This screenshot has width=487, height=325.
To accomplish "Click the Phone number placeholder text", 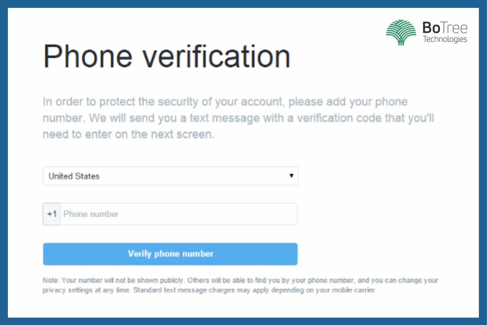I will point(91,214).
